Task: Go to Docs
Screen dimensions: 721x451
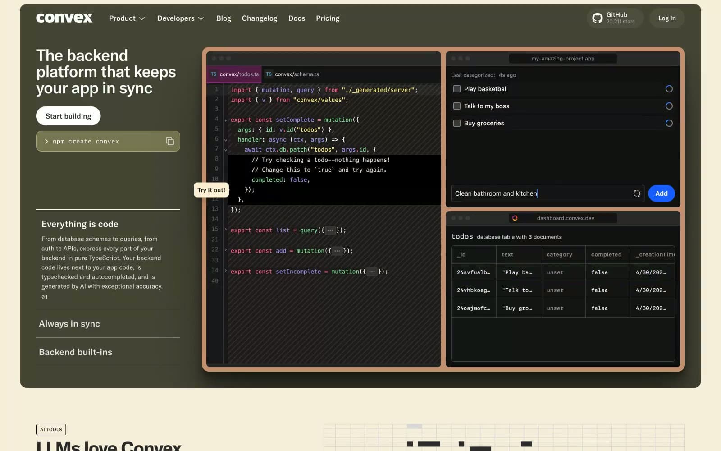Action: (x=297, y=18)
